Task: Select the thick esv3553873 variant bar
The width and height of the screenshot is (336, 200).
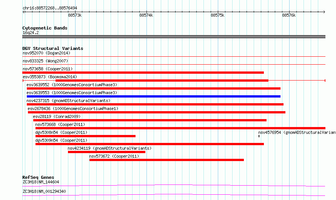Action: (162, 81)
